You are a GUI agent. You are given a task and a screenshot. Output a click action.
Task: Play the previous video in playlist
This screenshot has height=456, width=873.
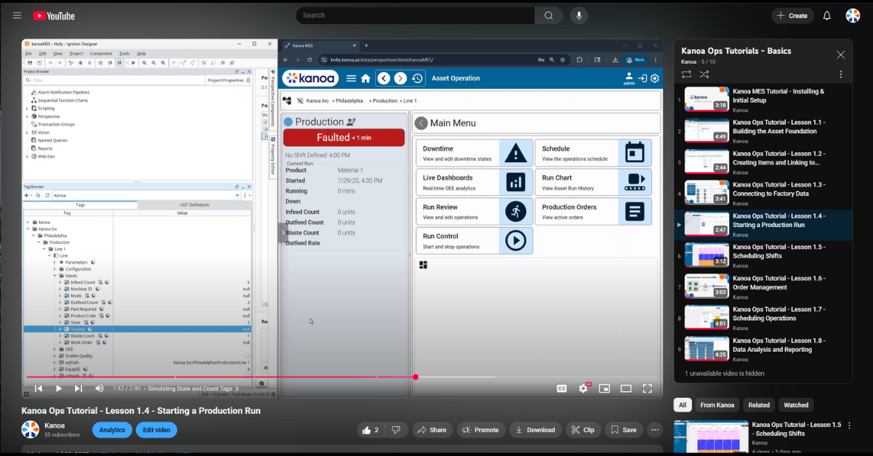tap(39, 388)
